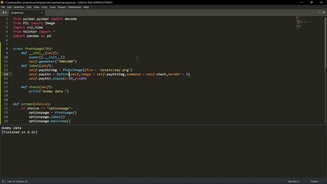Viewport: 327px width, 184px height.
Task: Click 'pandas' on line 5
Action: click(x=33, y=36)
